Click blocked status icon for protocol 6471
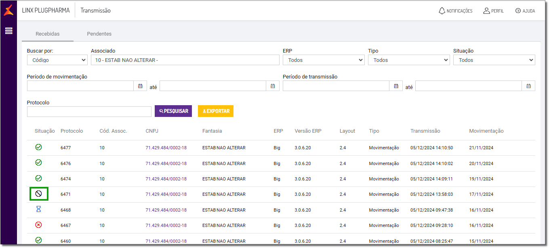The height and width of the screenshot is (248, 549). coord(39,194)
